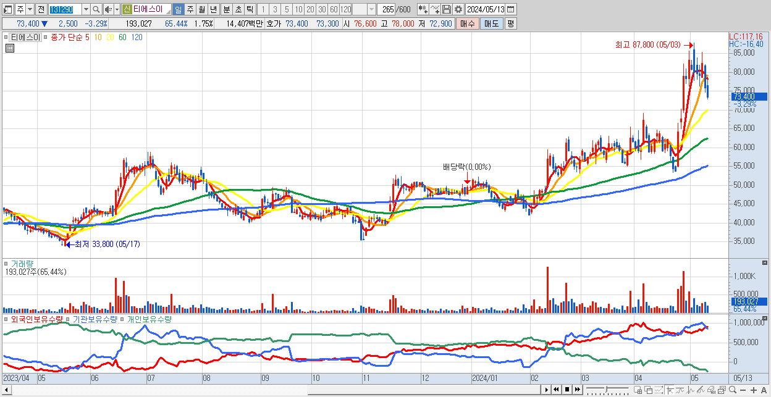Image resolution: width=771 pixels, height=397 pixels.
Task: Select yearly (년) chart period
Action: click(213, 9)
